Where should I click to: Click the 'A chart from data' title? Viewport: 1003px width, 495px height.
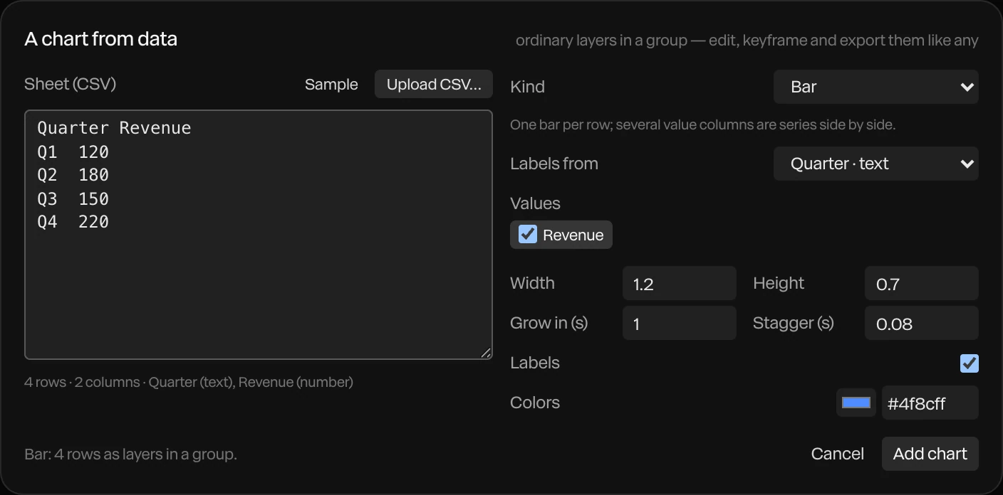coord(101,39)
